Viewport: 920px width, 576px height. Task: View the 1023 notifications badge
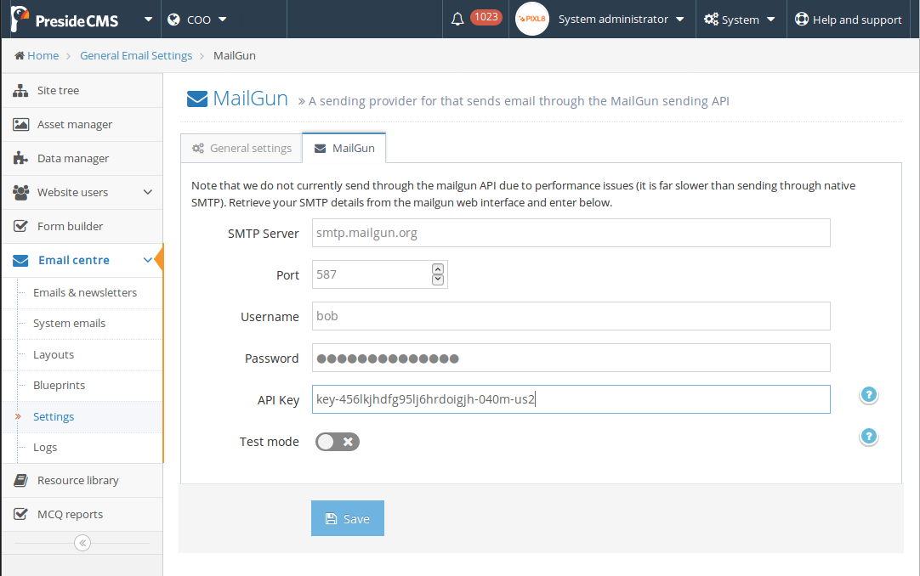[x=486, y=17]
